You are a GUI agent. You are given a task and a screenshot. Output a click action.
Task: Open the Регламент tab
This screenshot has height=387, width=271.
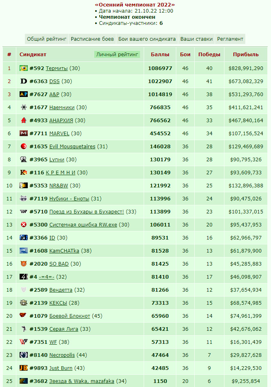tap(230, 39)
